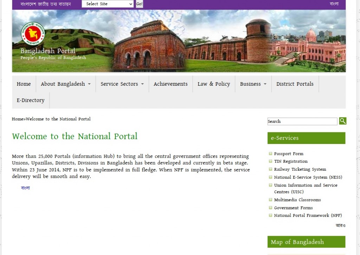The height and width of the screenshot is (255, 360).
Task: Open the Select Site dropdown
Action: [108, 4]
